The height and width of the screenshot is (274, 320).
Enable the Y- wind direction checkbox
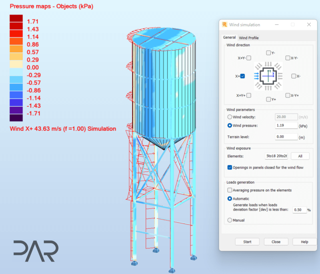(268, 53)
